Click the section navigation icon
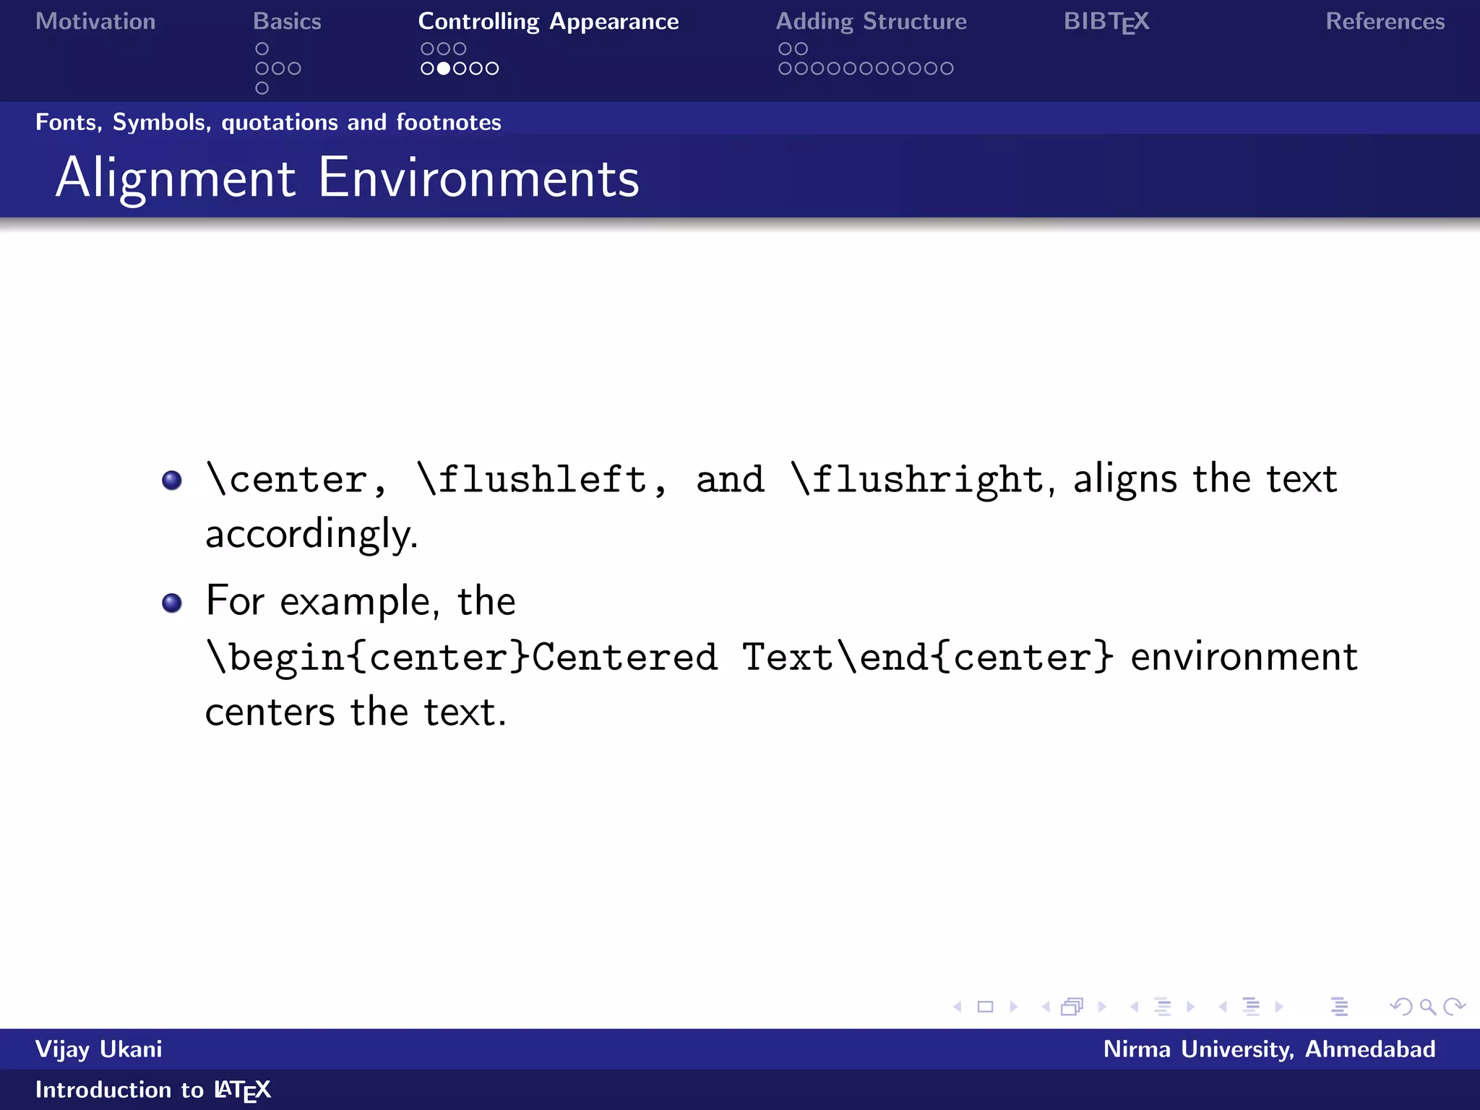The width and height of the screenshot is (1480, 1110). point(1251,1007)
